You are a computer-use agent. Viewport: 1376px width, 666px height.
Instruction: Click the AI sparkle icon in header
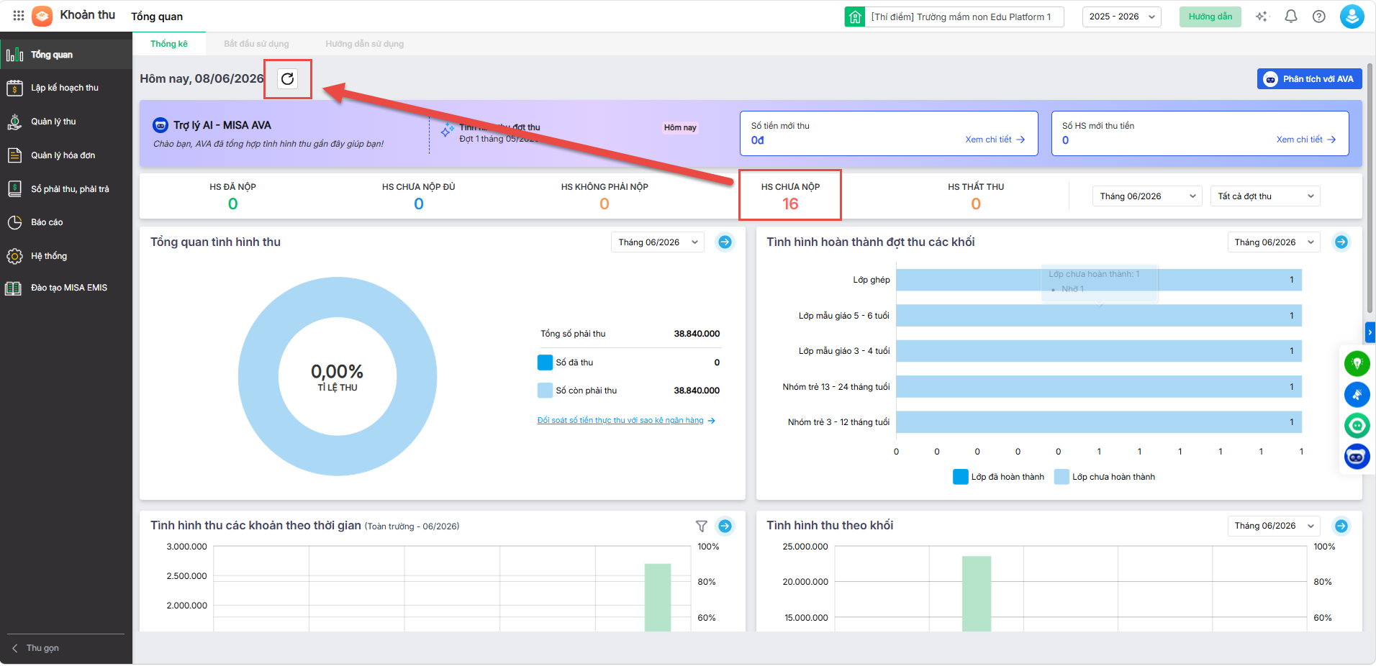(x=1261, y=17)
